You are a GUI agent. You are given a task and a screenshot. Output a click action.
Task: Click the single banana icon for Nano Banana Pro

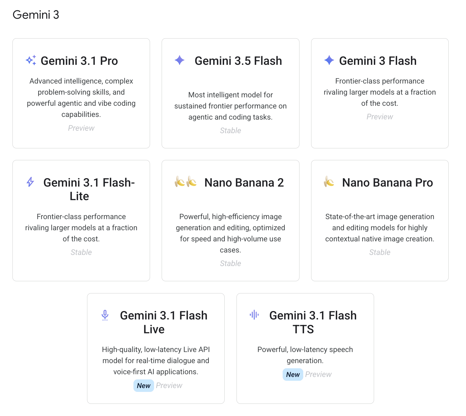pos(329,182)
